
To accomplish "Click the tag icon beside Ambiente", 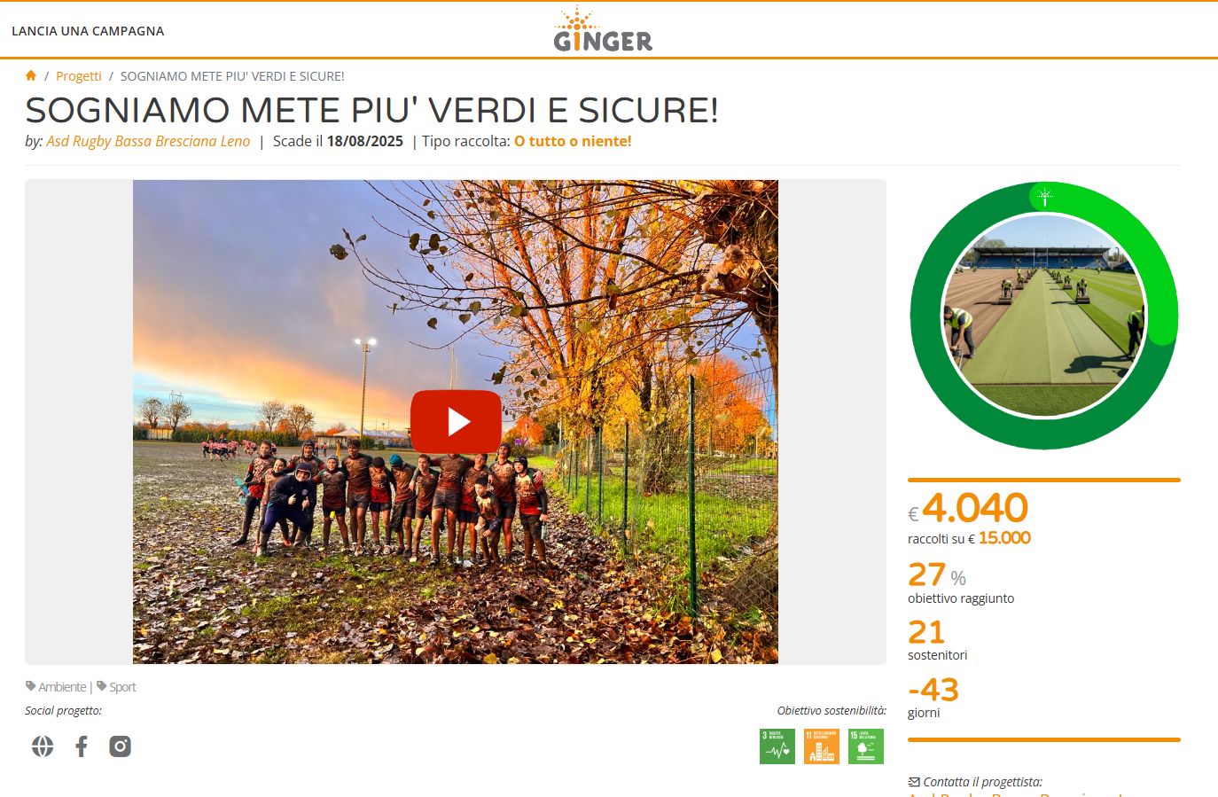I will click(x=31, y=686).
